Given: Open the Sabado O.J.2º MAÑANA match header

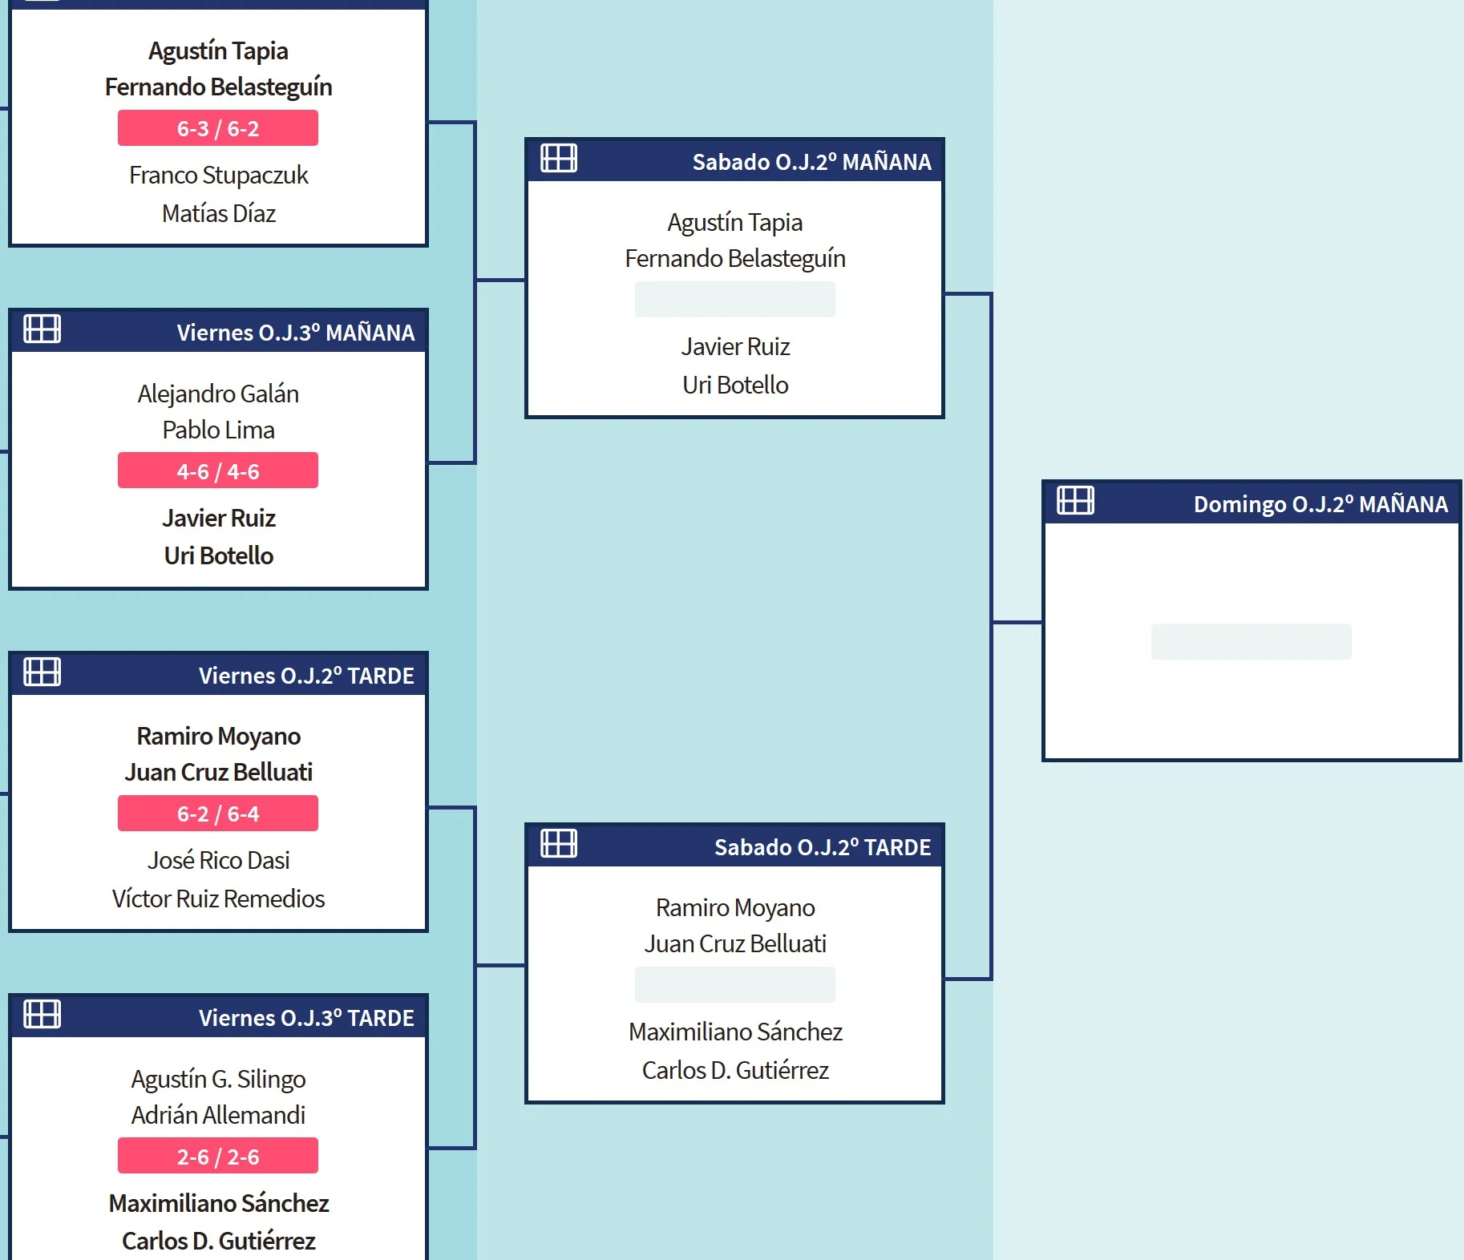Looking at the screenshot, I should pyautogui.click(x=811, y=161).
